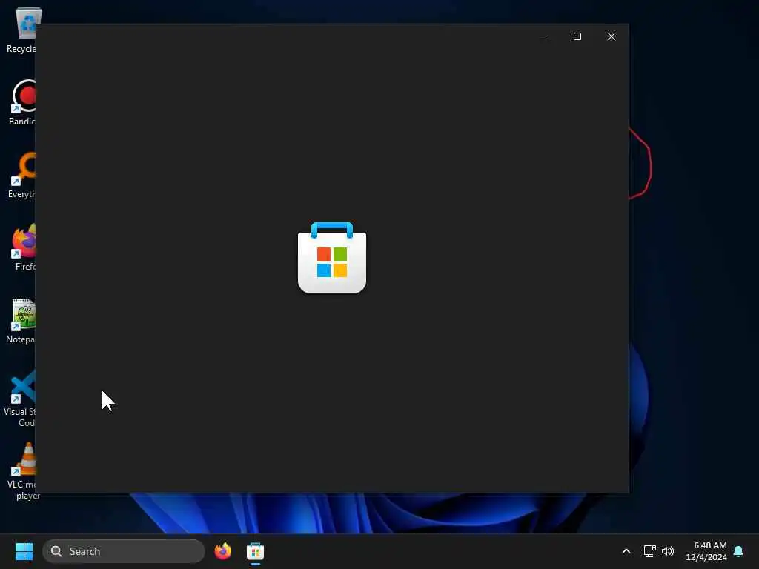Viewport: 759px width, 569px height.
Task: Select the Visual Studio Code desktop shortcut
Action: [x=20, y=398]
